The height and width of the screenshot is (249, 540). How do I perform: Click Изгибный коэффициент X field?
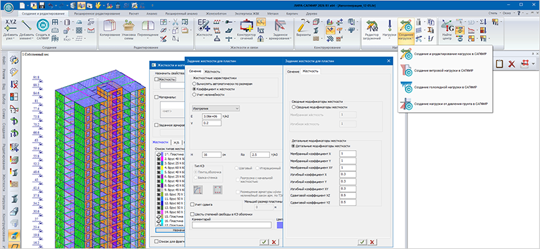point(348,174)
